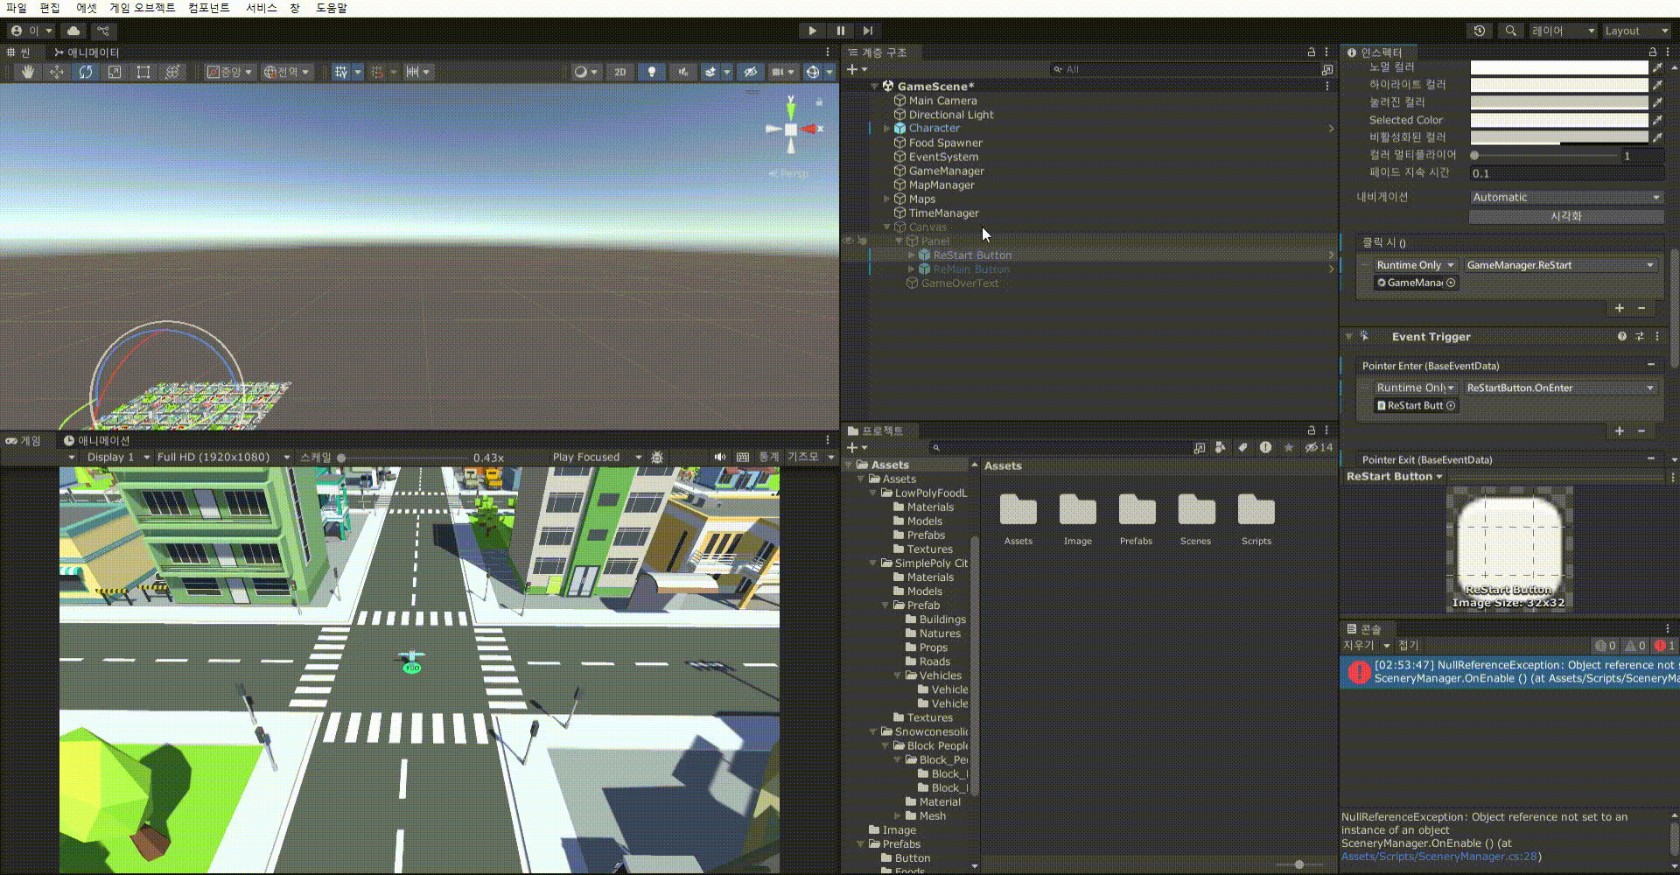Click the 시각화 button in inspector
The image size is (1680, 875).
point(1565,216)
